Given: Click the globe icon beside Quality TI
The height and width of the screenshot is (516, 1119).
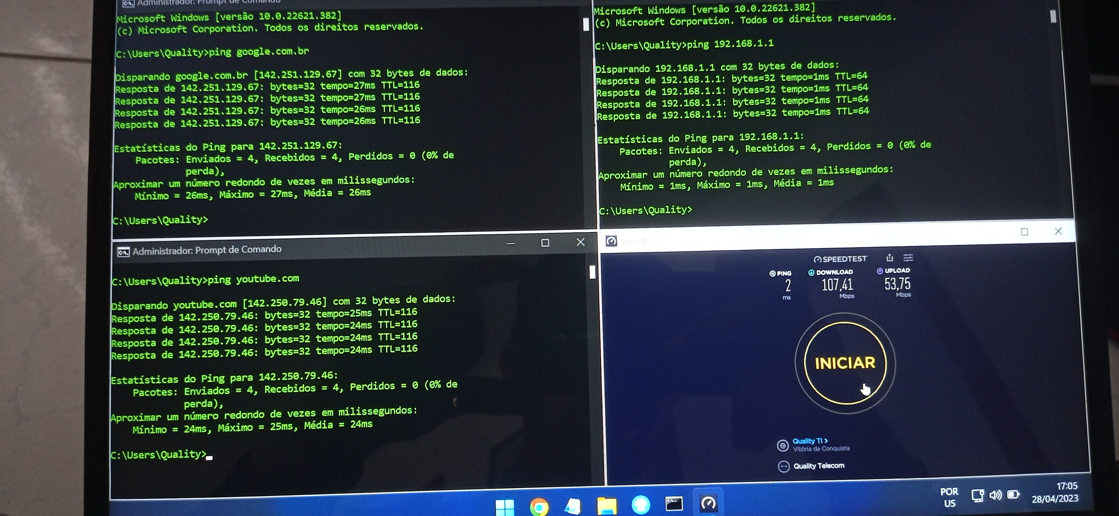Looking at the screenshot, I should point(782,445).
